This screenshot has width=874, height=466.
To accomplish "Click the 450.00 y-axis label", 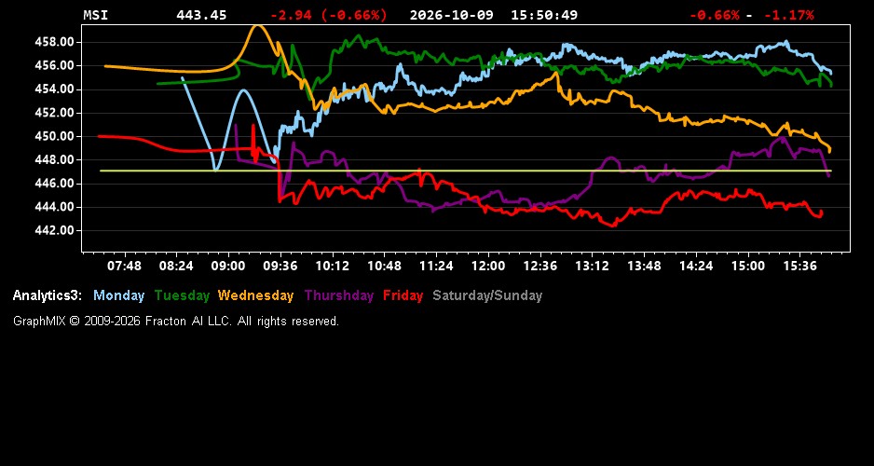I will [54, 137].
